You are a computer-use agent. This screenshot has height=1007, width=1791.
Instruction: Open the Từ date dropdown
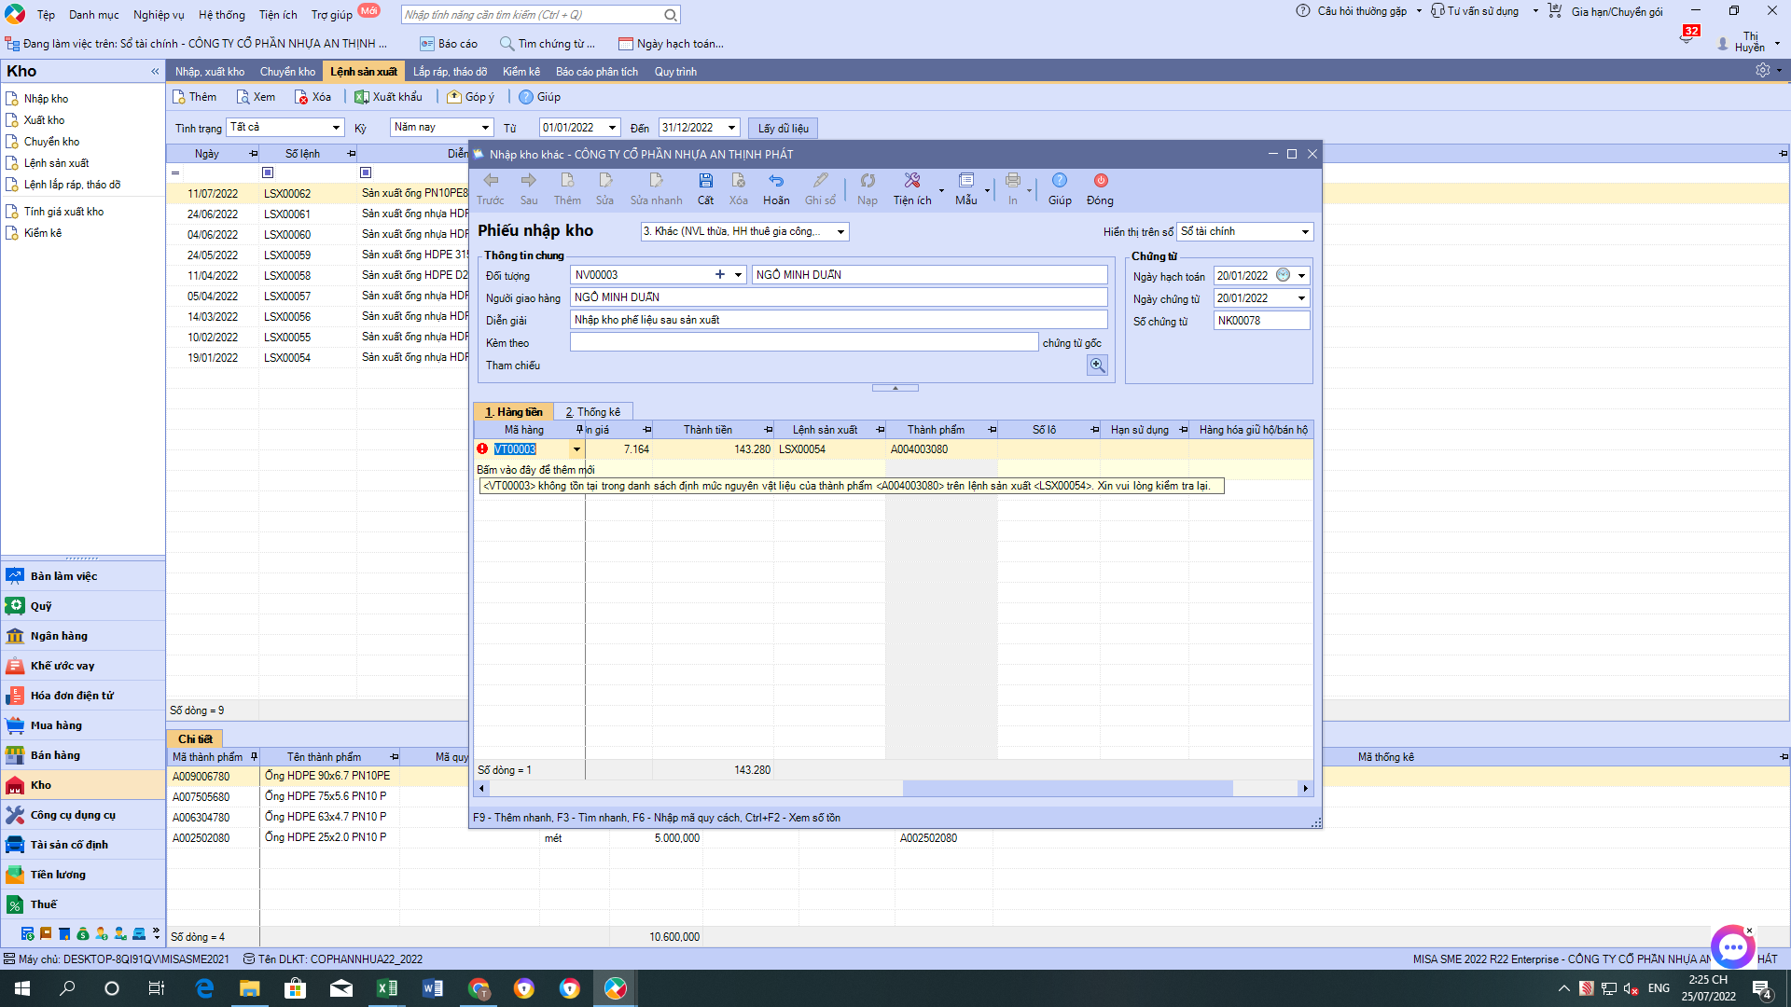(613, 128)
